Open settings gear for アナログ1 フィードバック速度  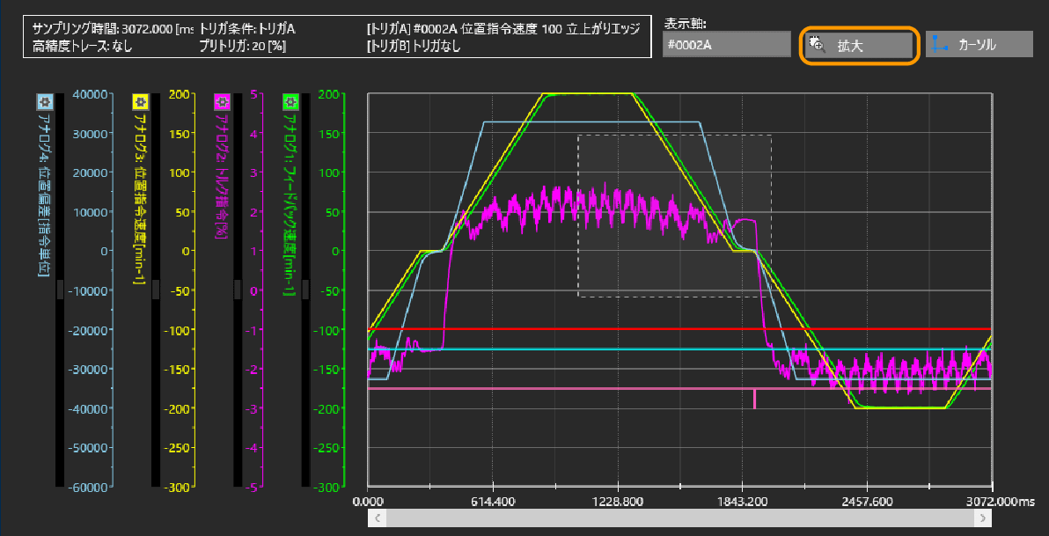click(288, 101)
